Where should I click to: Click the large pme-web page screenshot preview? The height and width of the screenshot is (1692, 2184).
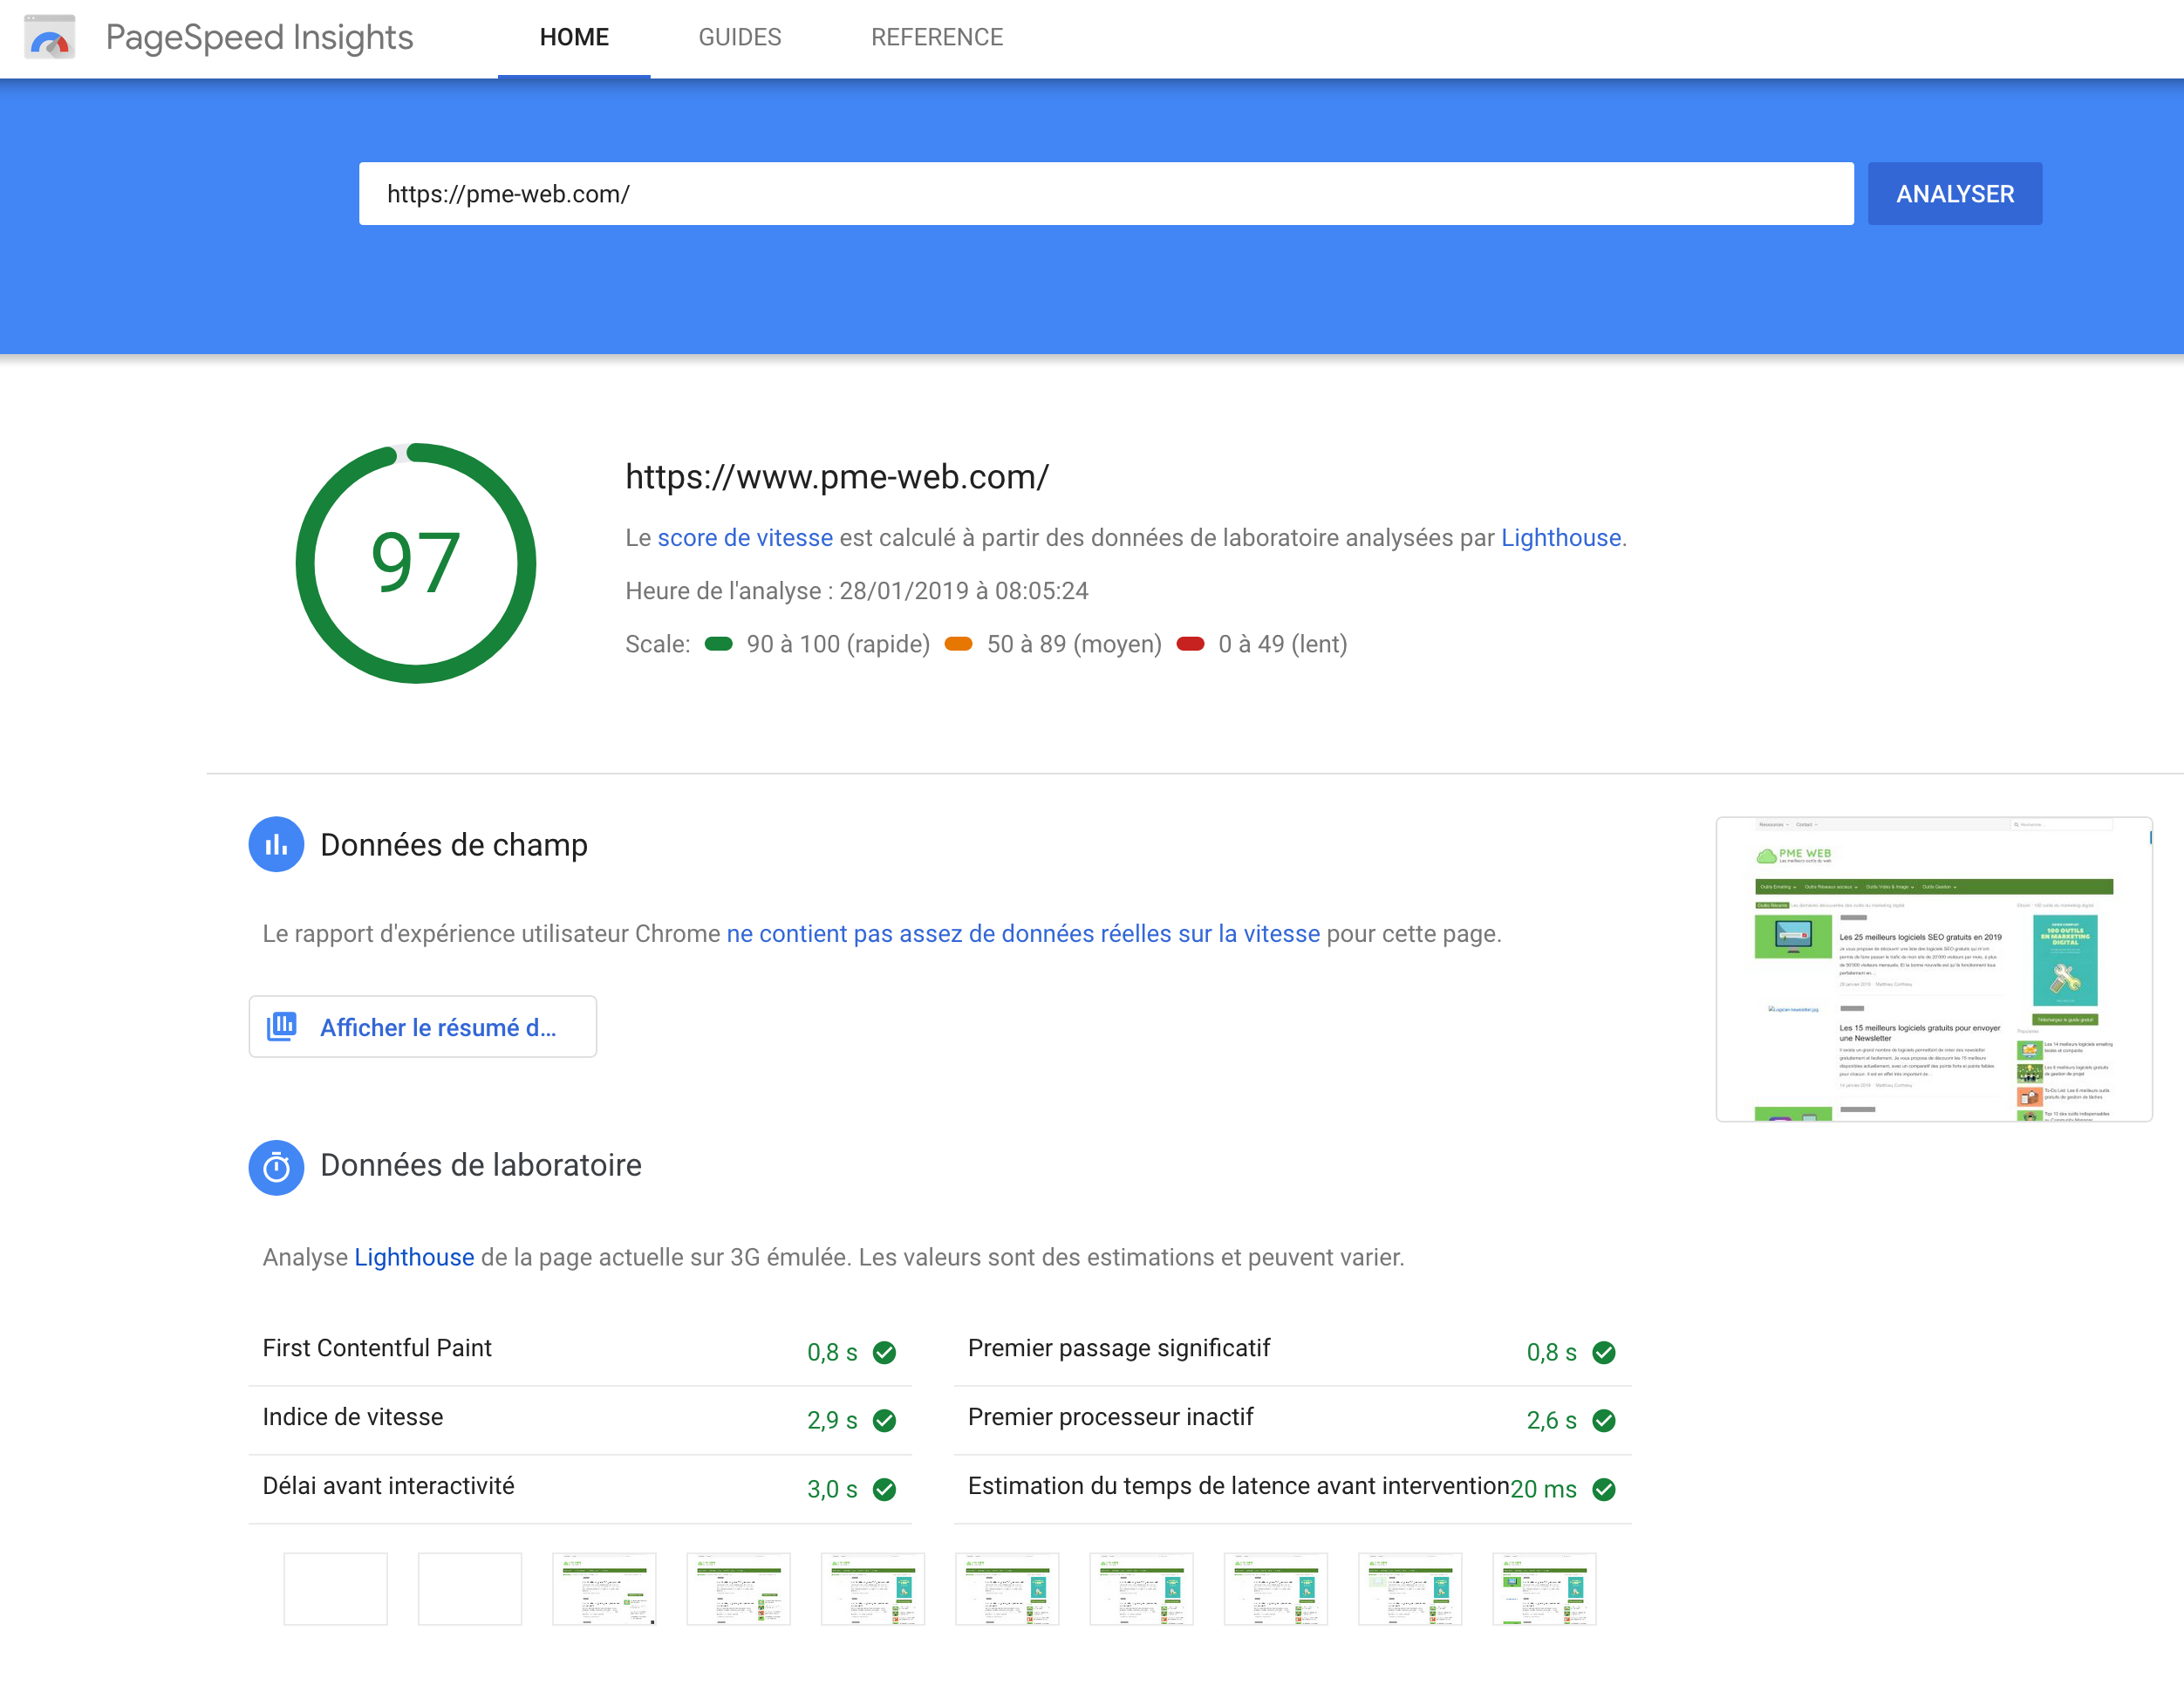coord(1934,969)
